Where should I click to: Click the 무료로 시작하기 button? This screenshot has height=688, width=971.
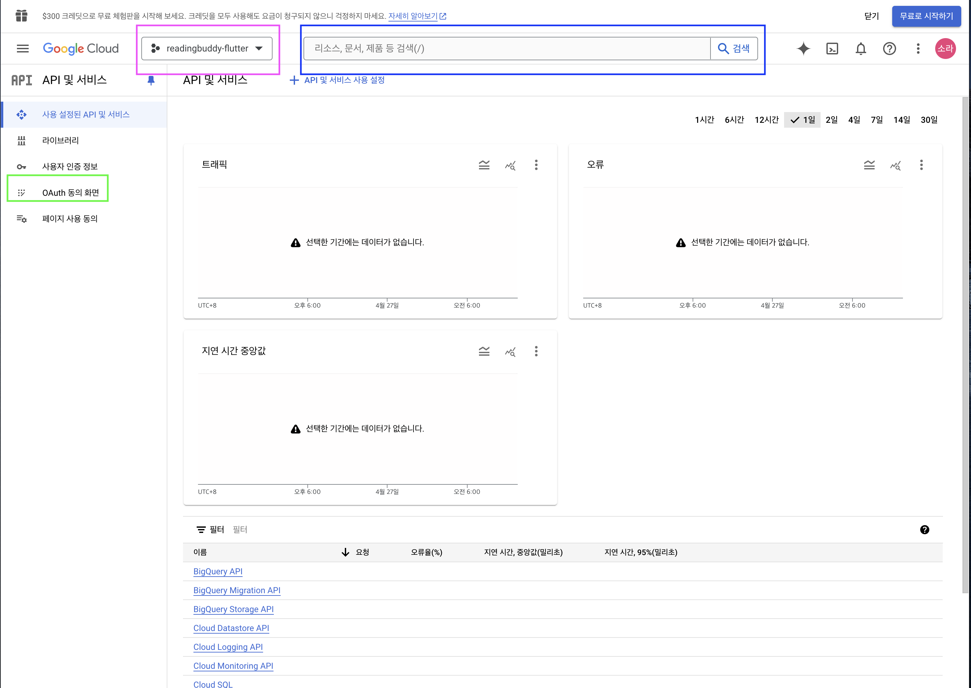(x=926, y=16)
